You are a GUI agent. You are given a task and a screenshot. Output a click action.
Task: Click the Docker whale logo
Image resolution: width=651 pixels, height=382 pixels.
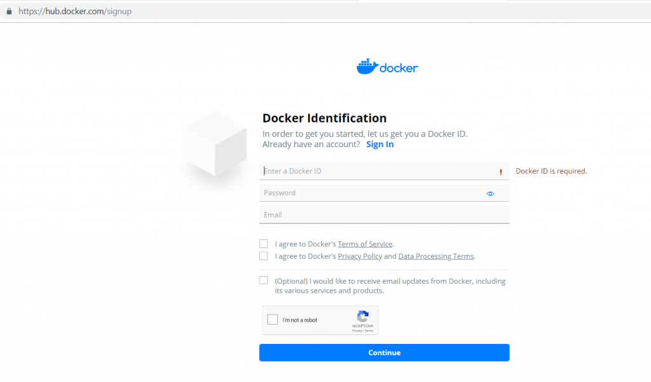point(367,67)
